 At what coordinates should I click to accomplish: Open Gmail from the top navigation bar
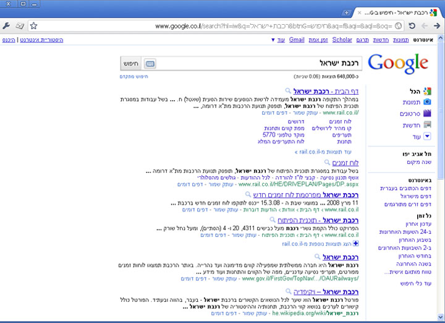tap(297, 40)
